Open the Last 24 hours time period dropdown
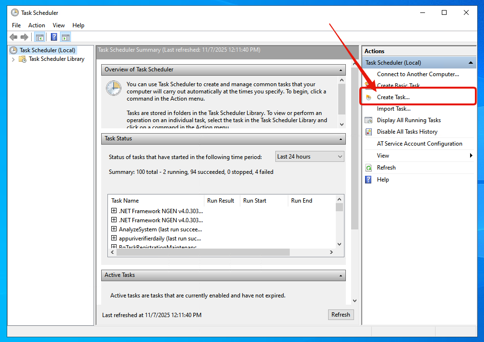This screenshot has width=484, height=342. click(x=309, y=157)
